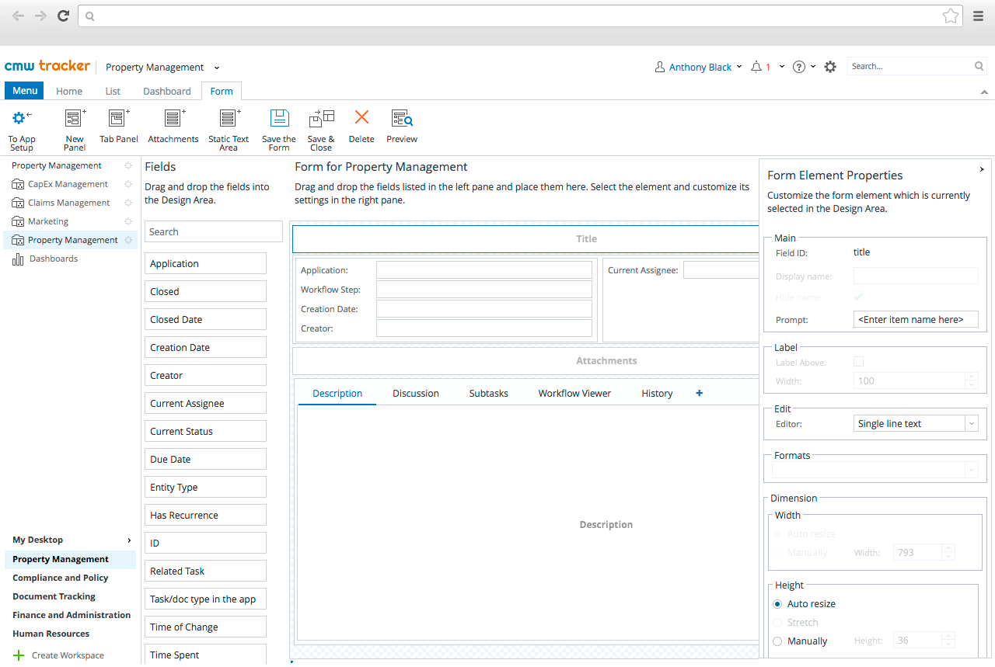Add a new tab with plus icon
The image size is (995, 667).
pyautogui.click(x=699, y=393)
